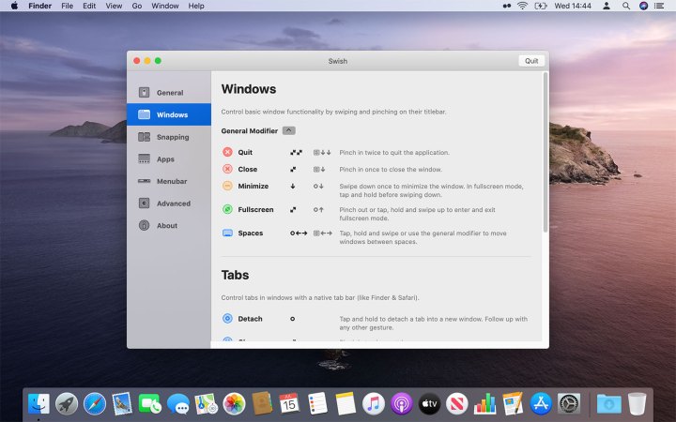The width and height of the screenshot is (676, 422).
Task: Click the Detach tab gesture icon
Action: click(227, 319)
